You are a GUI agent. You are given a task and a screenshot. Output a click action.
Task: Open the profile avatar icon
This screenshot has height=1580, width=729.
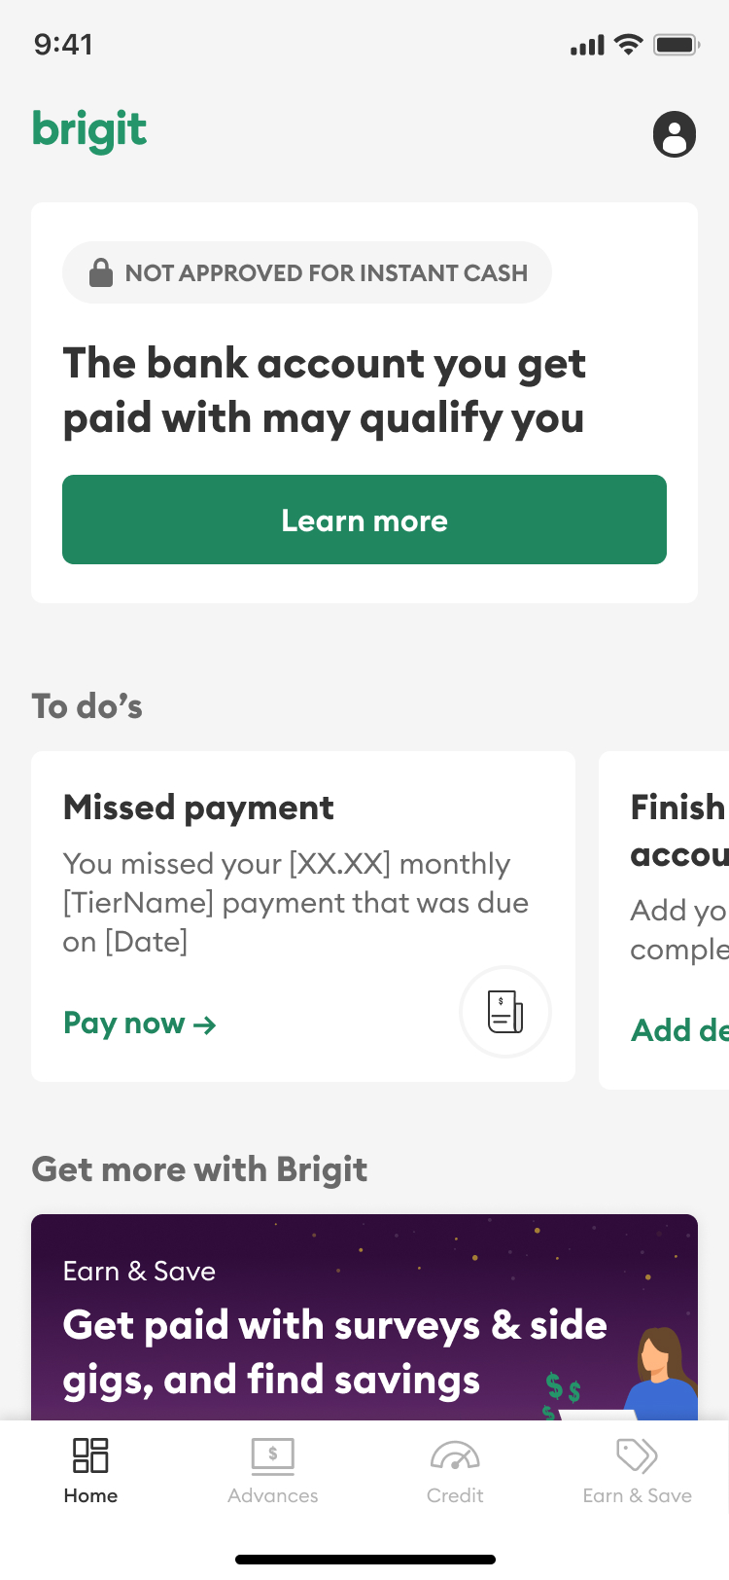674,134
